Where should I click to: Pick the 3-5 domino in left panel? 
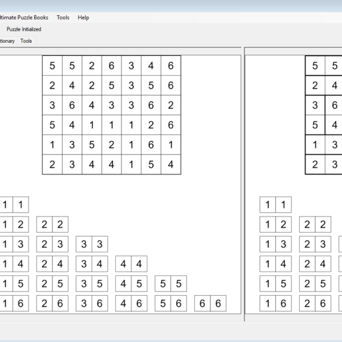pyautogui.click(x=92, y=284)
